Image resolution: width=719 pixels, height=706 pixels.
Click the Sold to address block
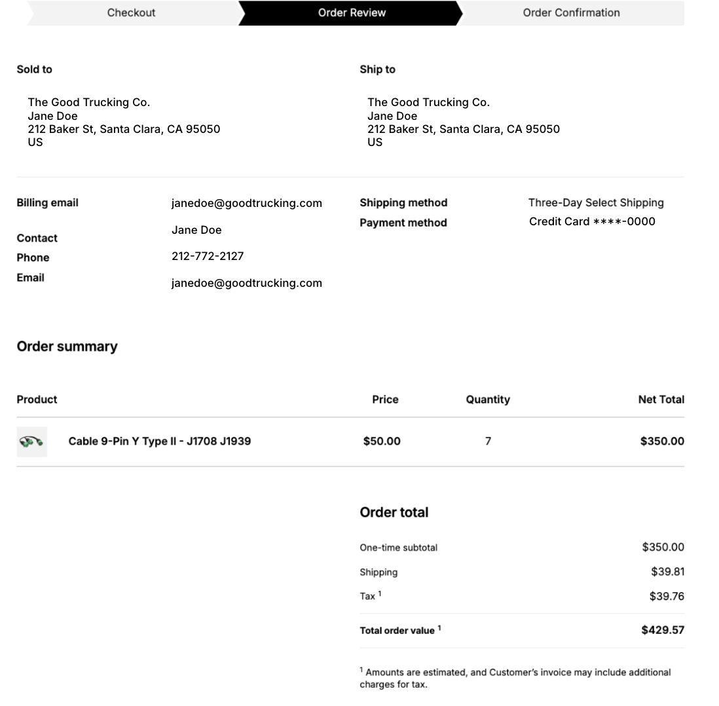click(x=124, y=122)
